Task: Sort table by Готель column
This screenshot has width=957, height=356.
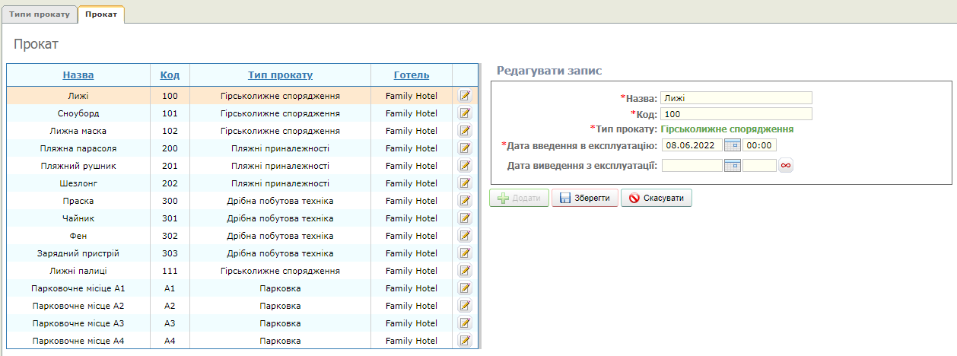Action: 411,75
